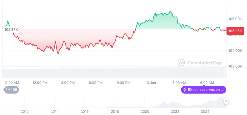The image size is (247, 115).
Task: Select the 12:00 PM time axis label
Action: 40,83
